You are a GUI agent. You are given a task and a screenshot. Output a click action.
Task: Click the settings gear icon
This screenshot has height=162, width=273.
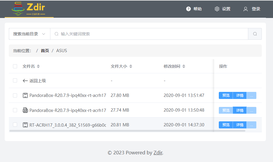coord(217,9)
